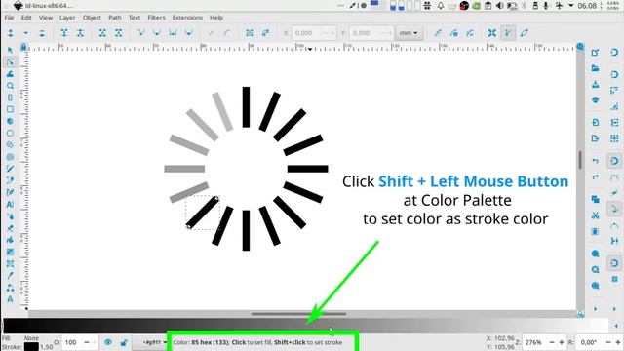Viewport: 624px width, 351px height.
Task: Make selected nodes cusp
Action: [x=140, y=33]
